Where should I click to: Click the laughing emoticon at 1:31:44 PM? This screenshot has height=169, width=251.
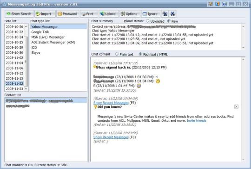click(x=139, y=86)
